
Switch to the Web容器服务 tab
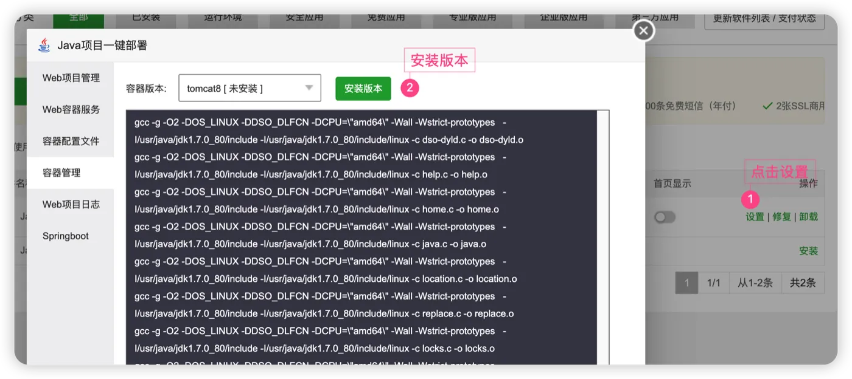pos(71,109)
